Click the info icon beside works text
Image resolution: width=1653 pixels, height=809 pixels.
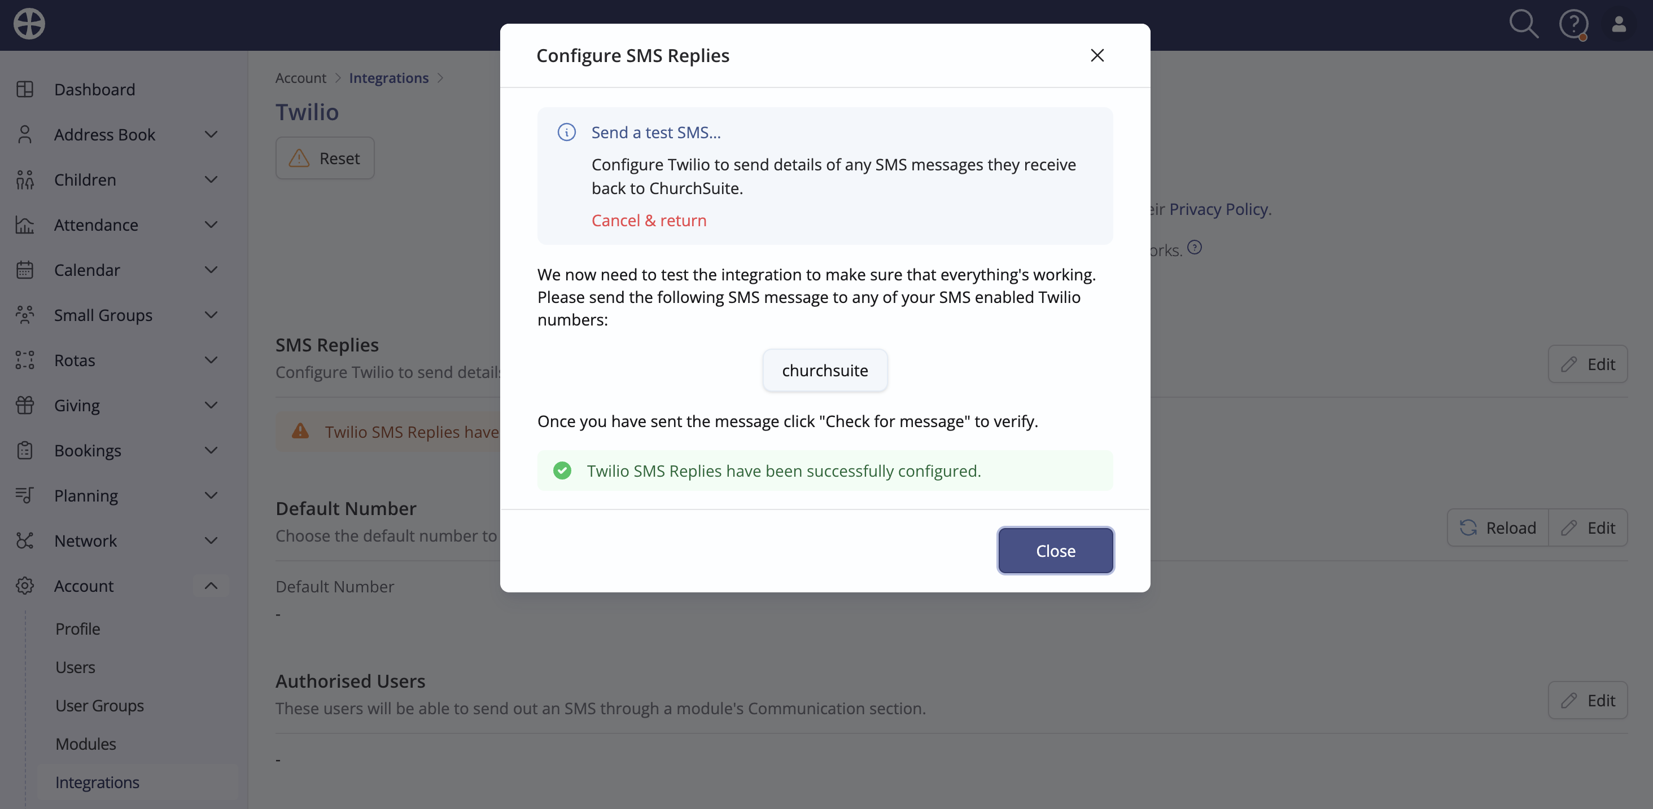pyautogui.click(x=1194, y=247)
